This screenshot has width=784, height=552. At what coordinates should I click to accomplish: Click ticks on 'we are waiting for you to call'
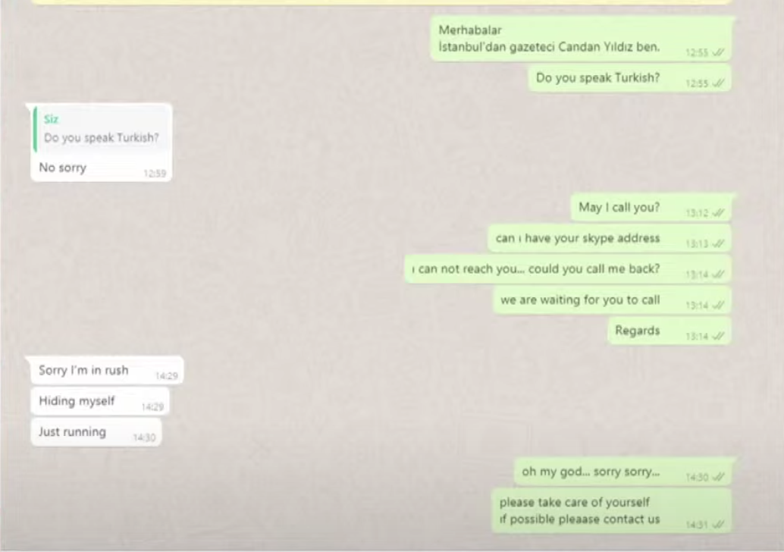[718, 305]
